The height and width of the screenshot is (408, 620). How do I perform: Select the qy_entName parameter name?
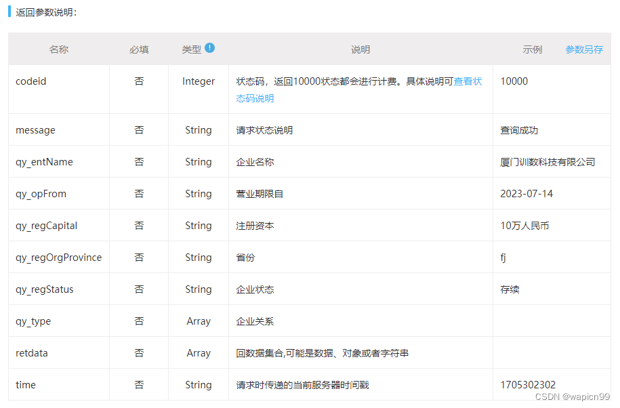coord(44,162)
